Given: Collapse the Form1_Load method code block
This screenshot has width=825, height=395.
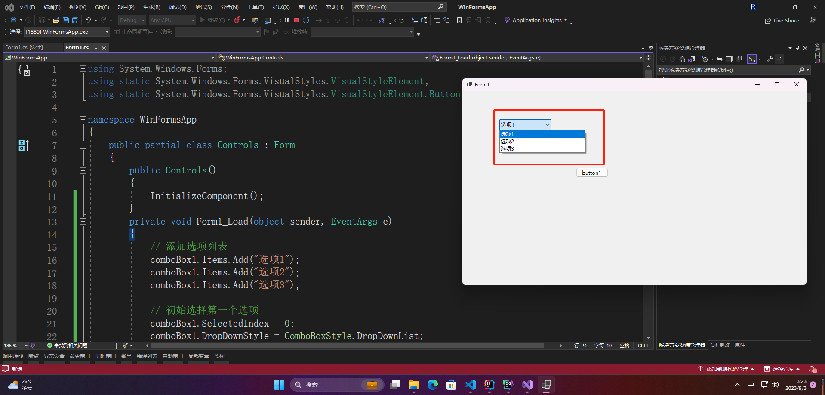Looking at the screenshot, I should (83, 222).
